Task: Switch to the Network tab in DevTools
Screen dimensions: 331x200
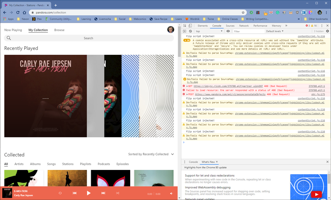Action: click(244, 26)
